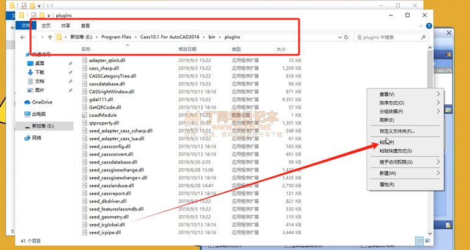The height and width of the screenshot is (250, 470).
Task: Click the Downloads (下载) arrow icon in sidebar
Action: [31, 72]
